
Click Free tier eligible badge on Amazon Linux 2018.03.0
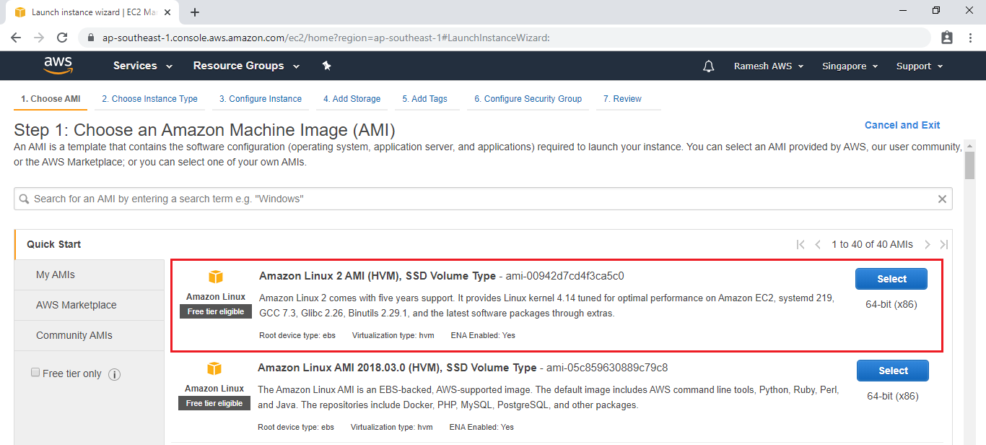pyautogui.click(x=214, y=403)
